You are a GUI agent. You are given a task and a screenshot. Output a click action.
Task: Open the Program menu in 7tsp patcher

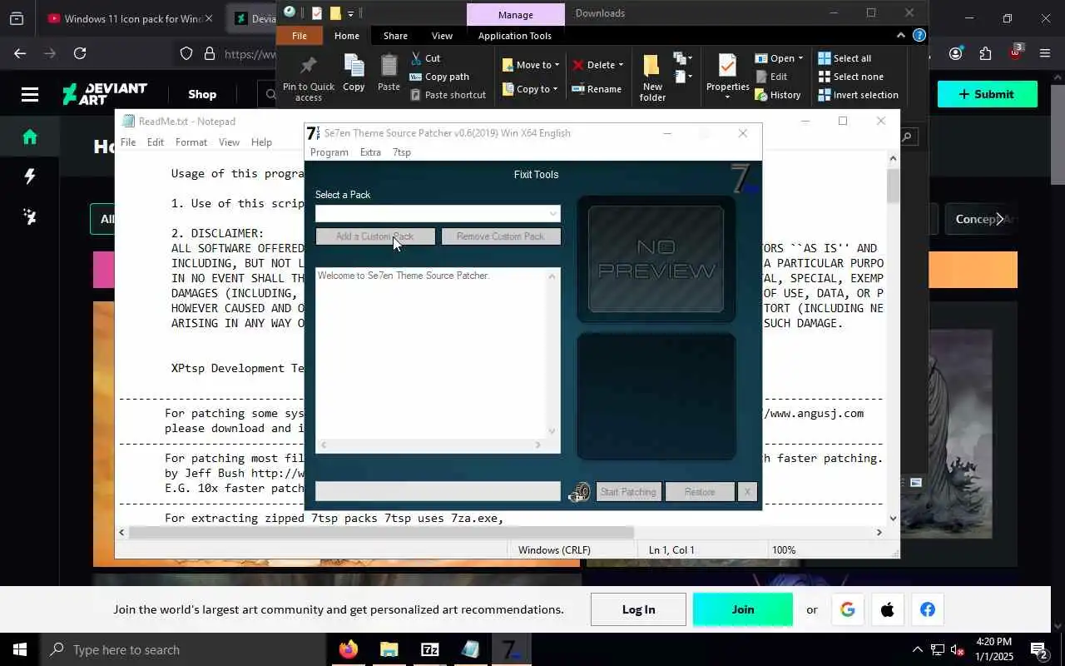point(329,152)
